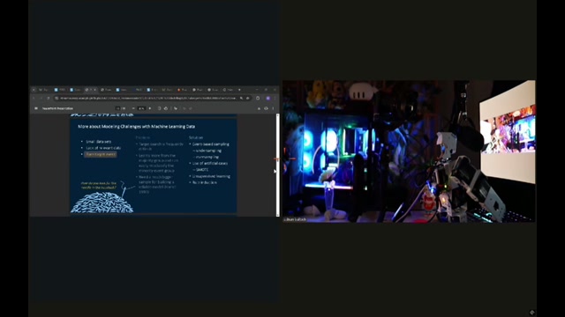The width and height of the screenshot is (565, 317).
Task: Click the browser back arrow
Action: [x=34, y=98]
